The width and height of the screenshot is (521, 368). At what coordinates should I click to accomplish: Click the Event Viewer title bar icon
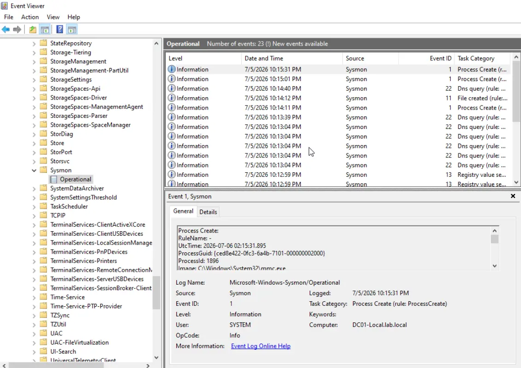pyautogui.click(x=4, y=6)
